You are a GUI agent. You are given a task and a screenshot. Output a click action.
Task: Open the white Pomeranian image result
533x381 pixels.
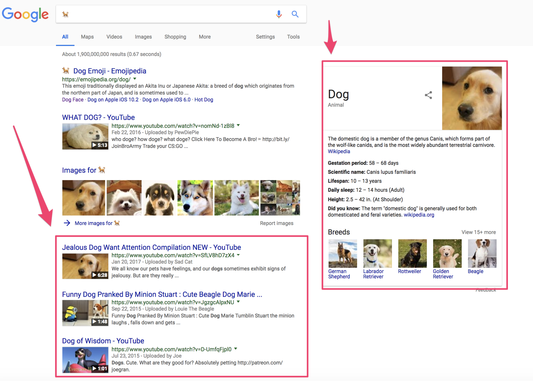coord(124,198)
